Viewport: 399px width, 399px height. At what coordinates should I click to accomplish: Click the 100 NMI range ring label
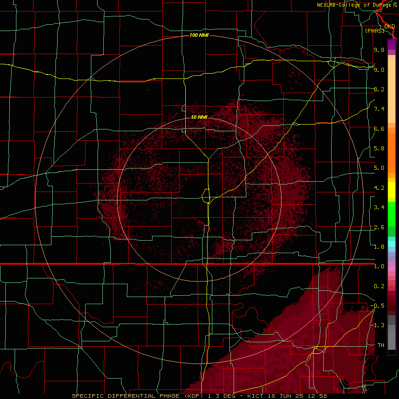199,35
